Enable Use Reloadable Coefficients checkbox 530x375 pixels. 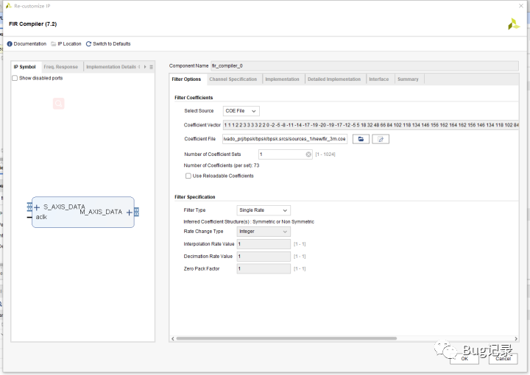click(x=188, y=176)
